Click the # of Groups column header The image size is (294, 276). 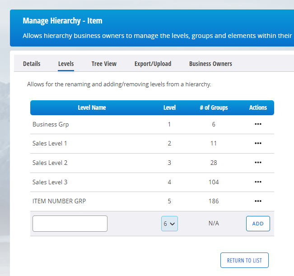coord(214,108)
